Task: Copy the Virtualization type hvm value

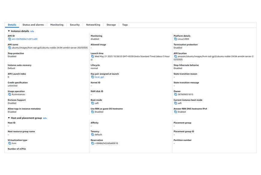Action: coord(10,143)
